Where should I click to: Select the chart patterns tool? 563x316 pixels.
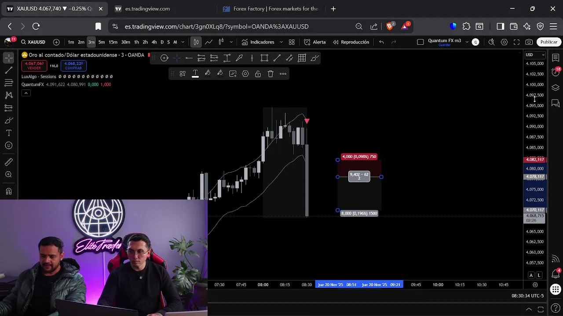pyautogui.click(x=8, y=95)
